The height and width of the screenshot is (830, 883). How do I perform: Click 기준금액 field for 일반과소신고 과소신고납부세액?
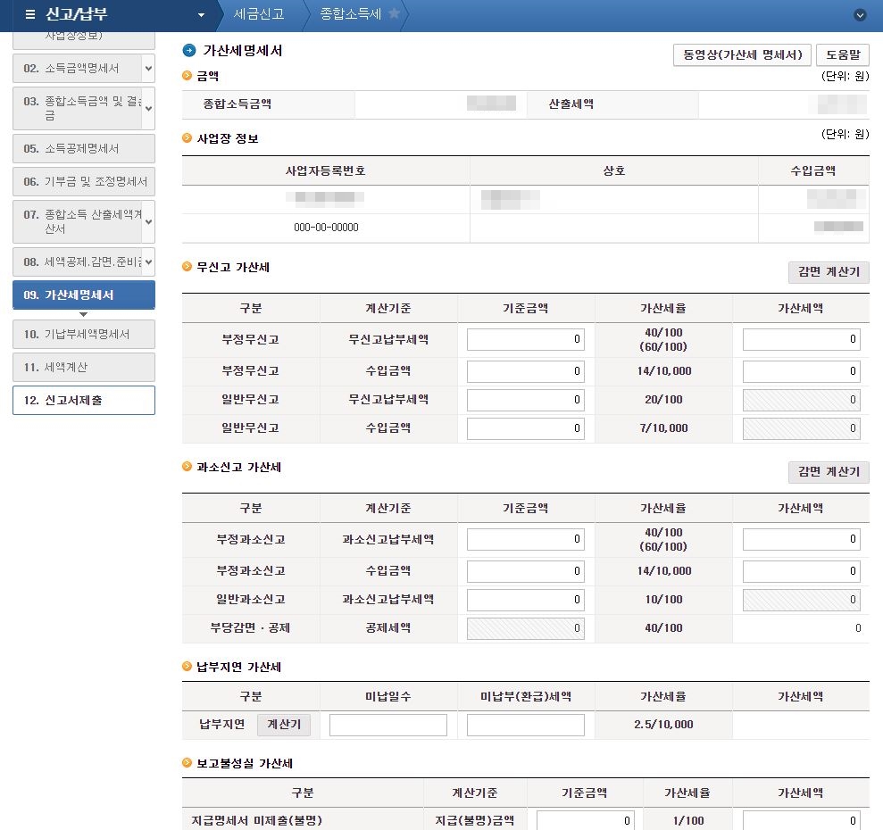click(x=525, y=600)
